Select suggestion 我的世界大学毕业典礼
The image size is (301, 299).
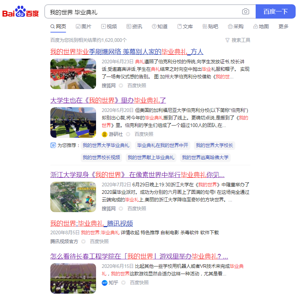click(x=106, y=145)
